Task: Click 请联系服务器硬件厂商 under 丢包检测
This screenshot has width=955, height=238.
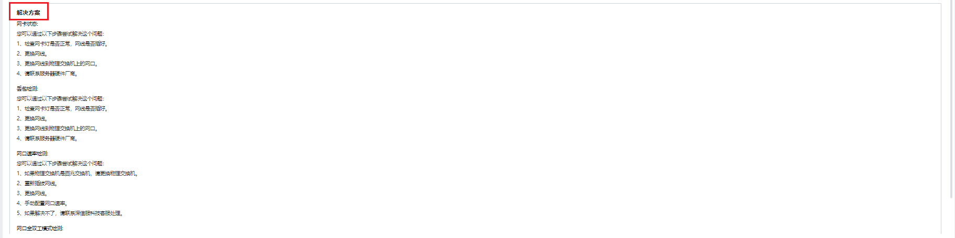Action: coord(48,139)
